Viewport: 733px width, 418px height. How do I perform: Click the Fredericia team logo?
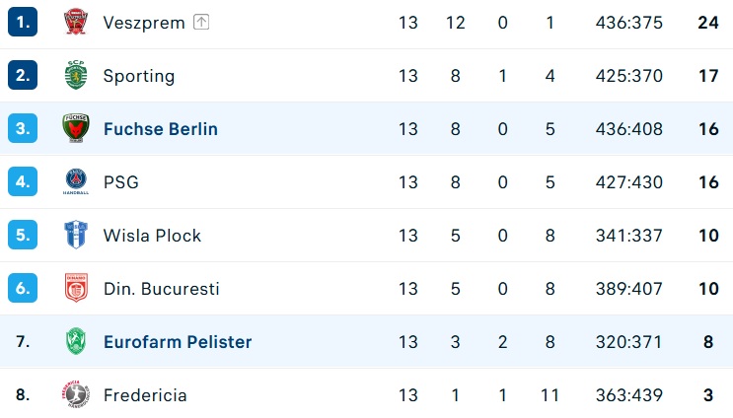(76, 394)
